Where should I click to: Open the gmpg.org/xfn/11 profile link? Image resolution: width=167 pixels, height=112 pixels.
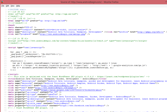pyautogui.click(x=150, y=32)
